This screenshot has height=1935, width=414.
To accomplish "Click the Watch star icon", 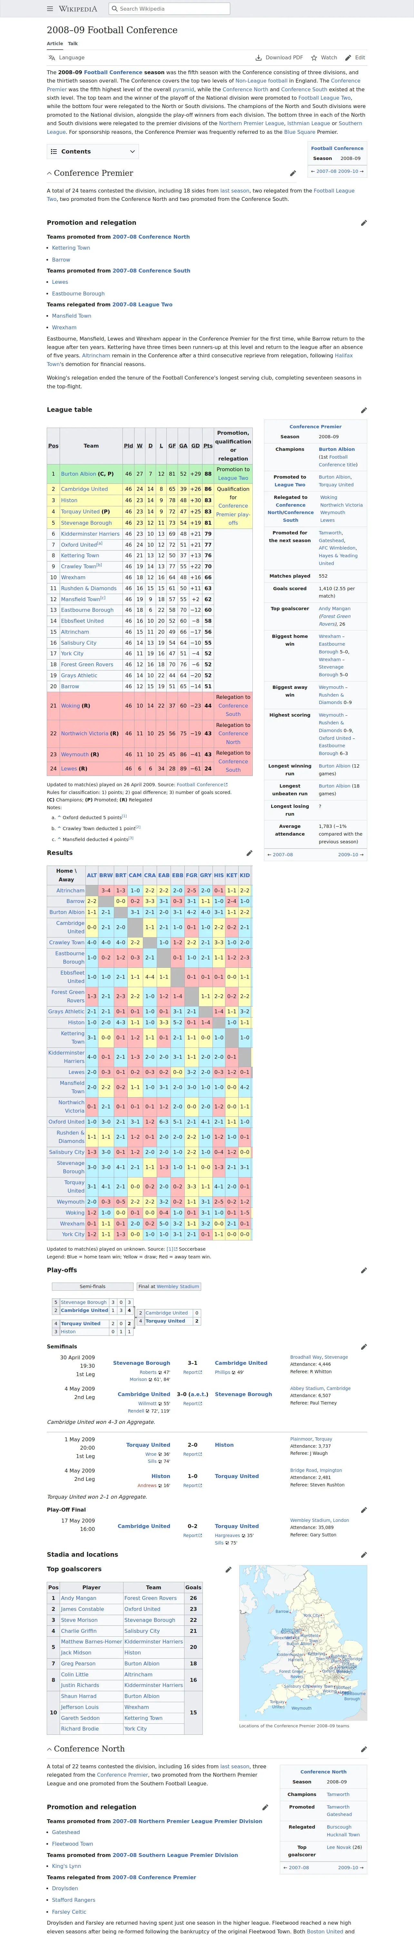I will 314,58.
